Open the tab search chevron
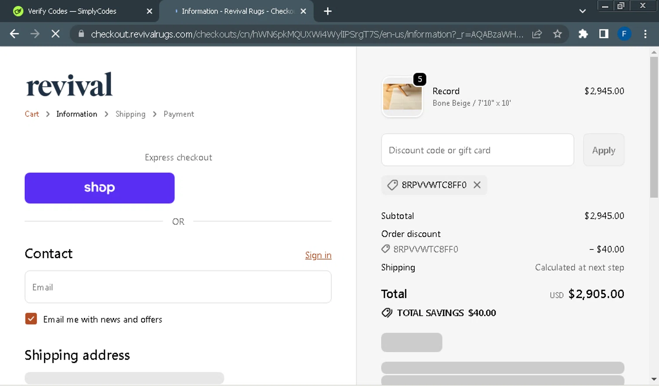The height and width of the screenshot is (386, 659). 583,11
